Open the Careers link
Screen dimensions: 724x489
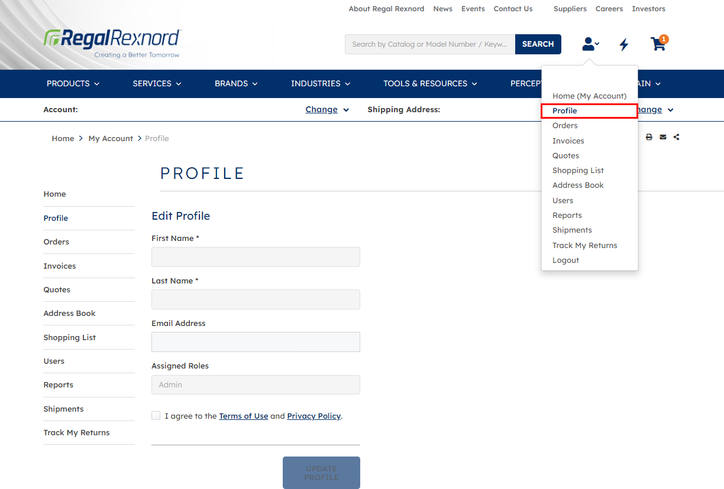coord(609,9)
